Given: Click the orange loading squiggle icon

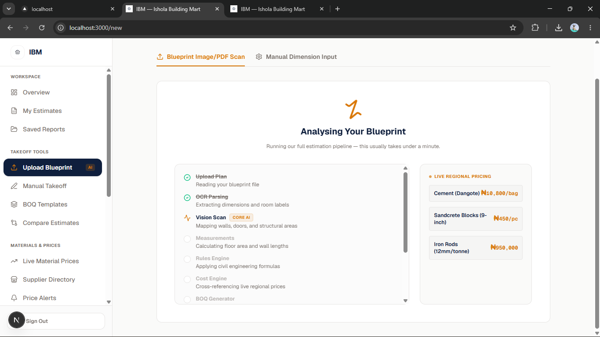Looking at the screenshot, I should (353, 109).
